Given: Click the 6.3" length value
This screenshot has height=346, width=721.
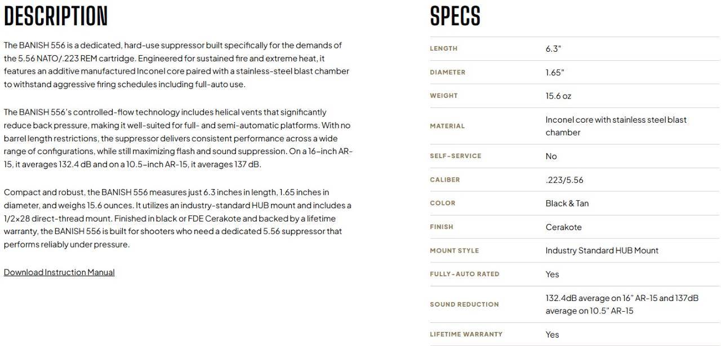Looking at the screenshot, I should tap(553, 49).
